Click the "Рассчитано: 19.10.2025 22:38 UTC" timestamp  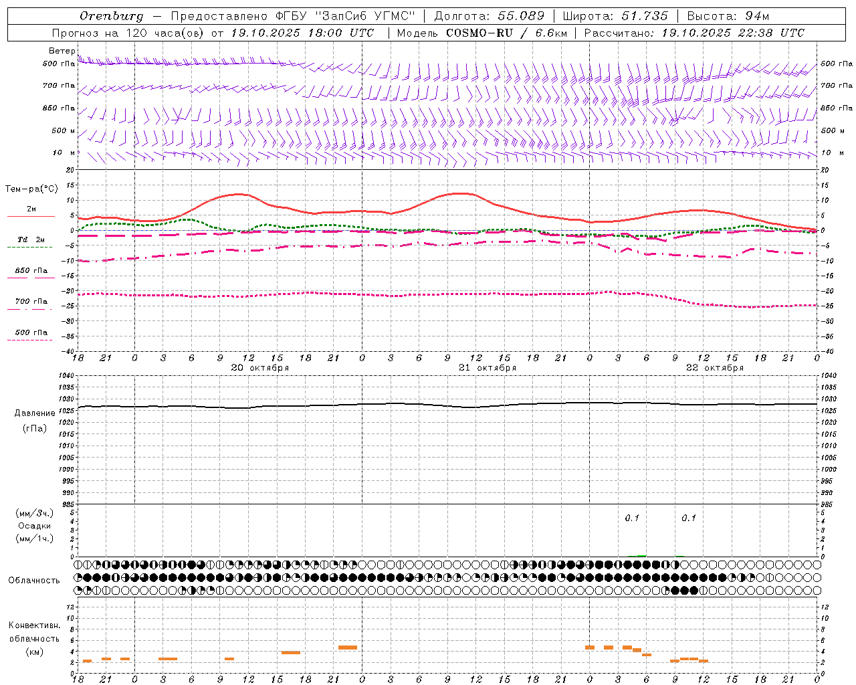pyautogui.click(x=694, y=33)
